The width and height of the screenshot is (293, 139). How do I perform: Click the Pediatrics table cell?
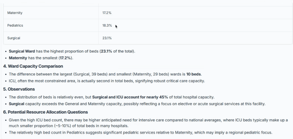(x=15, y=25)
